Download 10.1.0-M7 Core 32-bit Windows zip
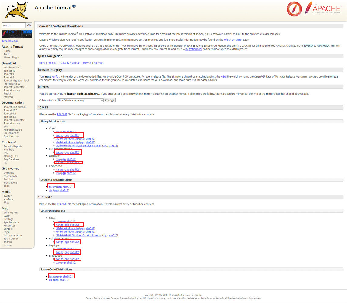347x303 pixels. click(68, 228)
